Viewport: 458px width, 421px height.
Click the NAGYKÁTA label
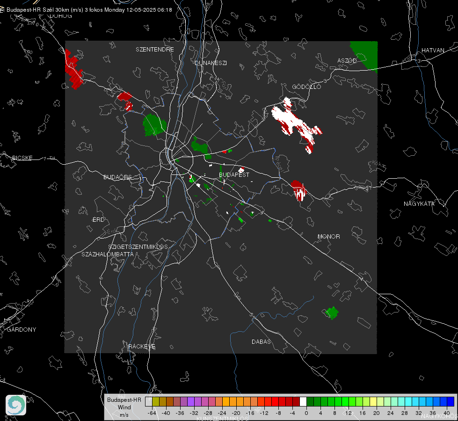(x=419, y=203)
